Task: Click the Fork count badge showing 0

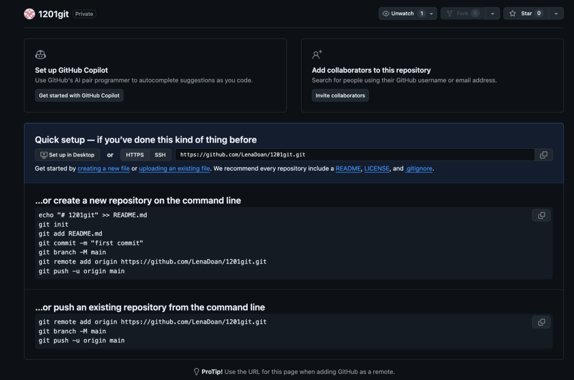Action: pyautogui.click(x=475, y=13)
